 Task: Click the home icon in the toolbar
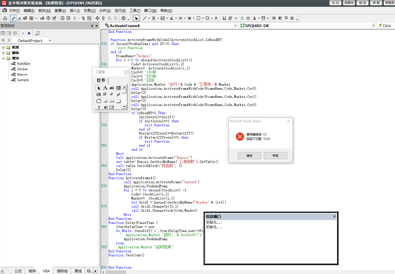click(x=5, y=18)
